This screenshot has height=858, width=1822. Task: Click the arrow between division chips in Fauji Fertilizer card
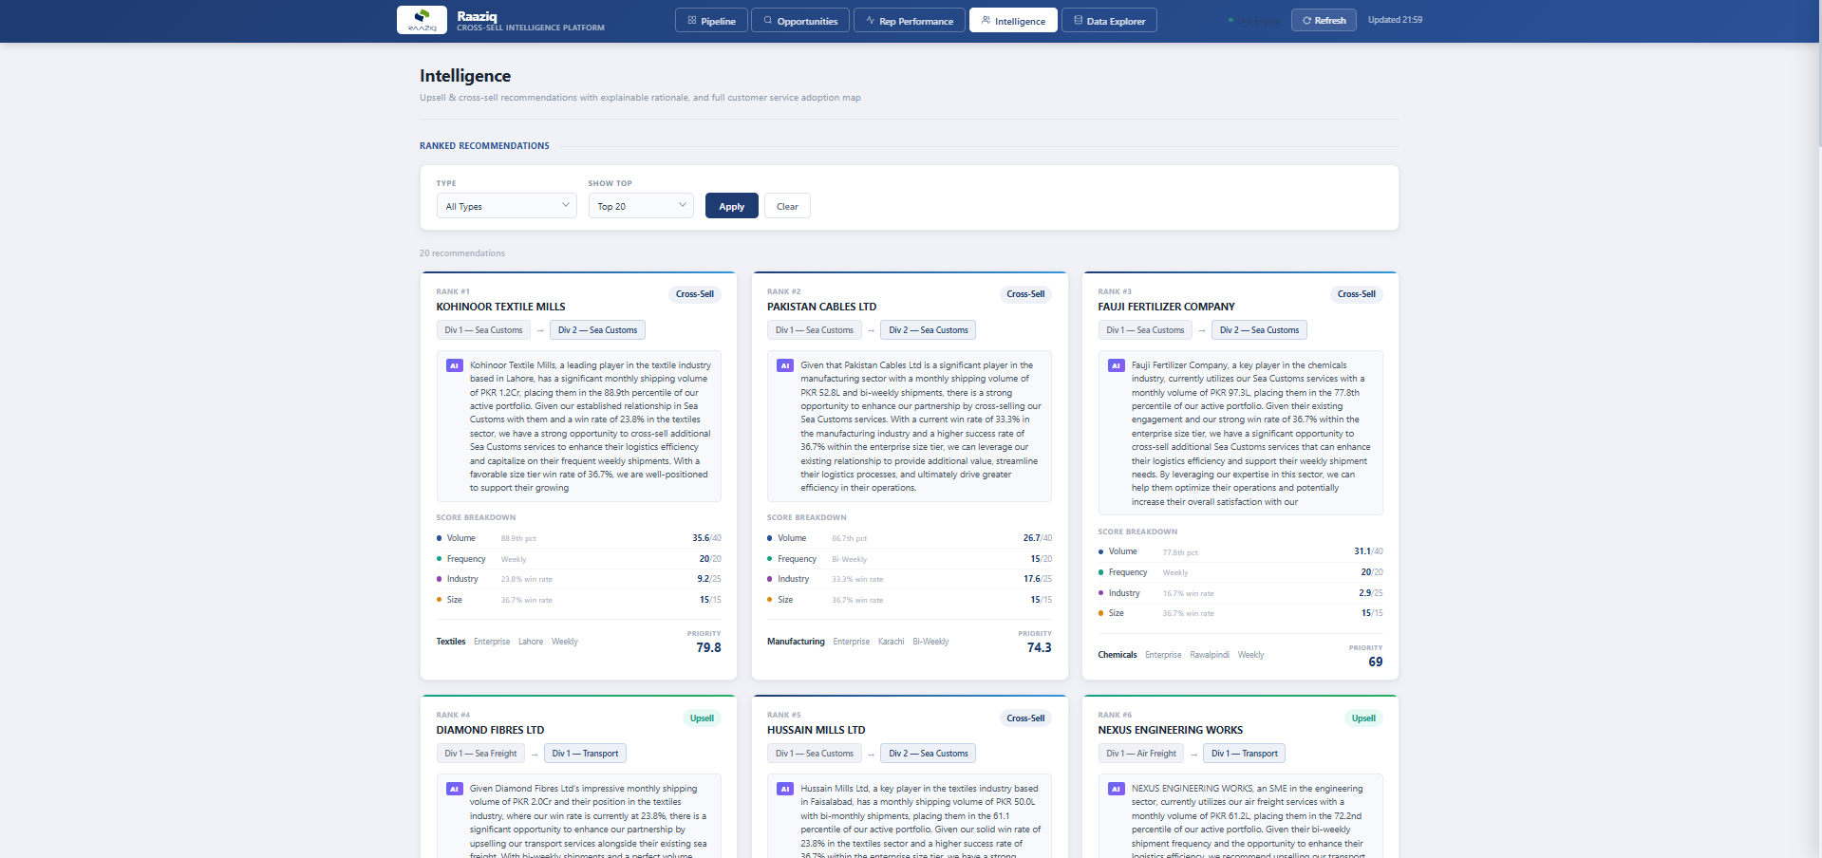click(1202, 330)
